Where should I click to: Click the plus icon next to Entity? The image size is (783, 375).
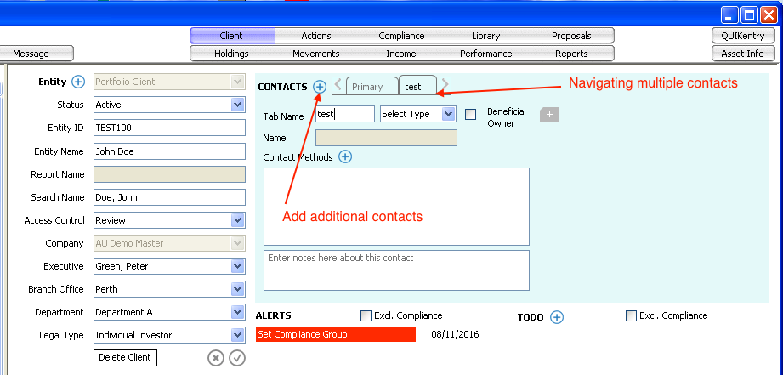(x=78, y=82)
